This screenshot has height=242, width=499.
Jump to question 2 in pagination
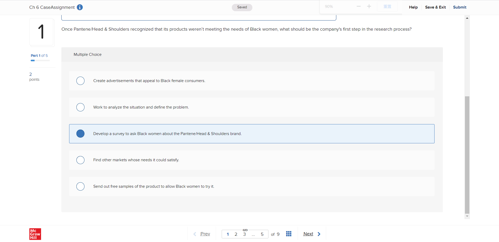click(x=236, y=234)
